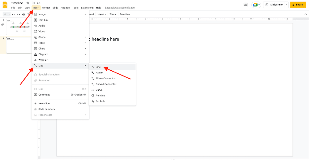
Task: Open the Edit menu
Action: [20, 8]
